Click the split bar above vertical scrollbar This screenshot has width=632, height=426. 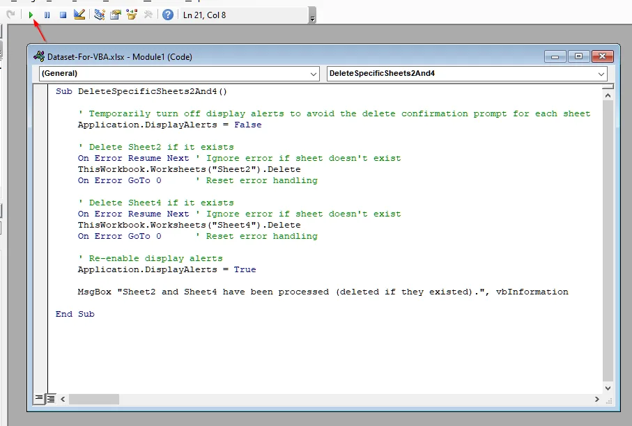(x=608, y=86)
